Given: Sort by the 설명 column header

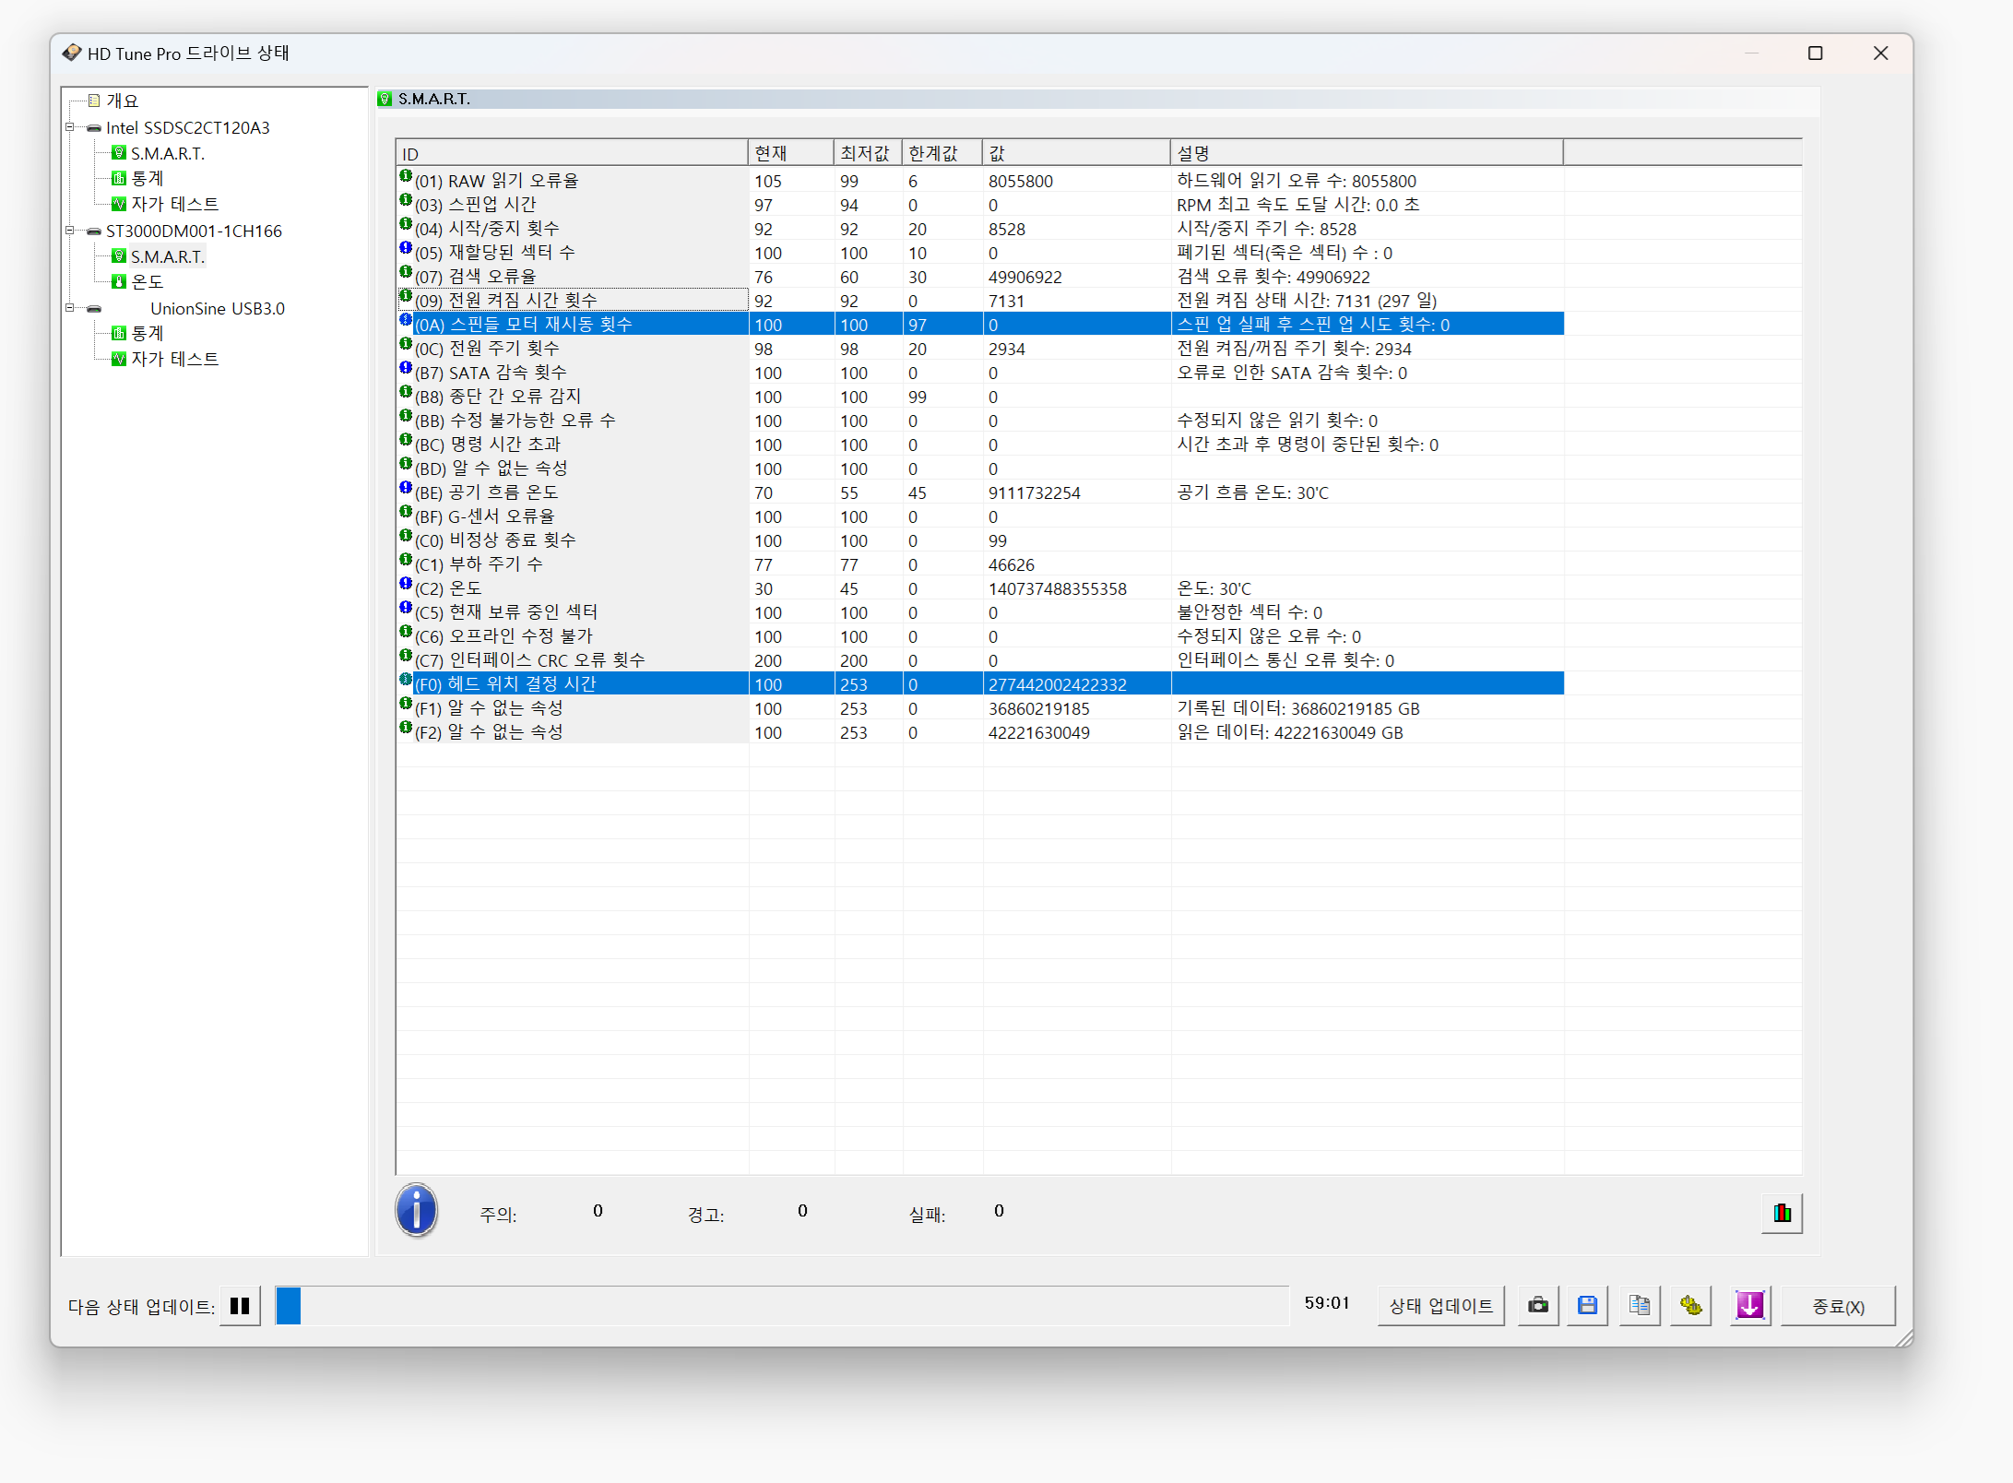Looking at the screenshot, I should [1367, 153].
